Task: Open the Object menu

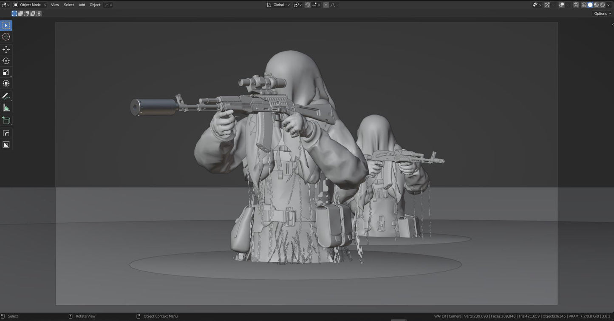Action: point(95,5)
